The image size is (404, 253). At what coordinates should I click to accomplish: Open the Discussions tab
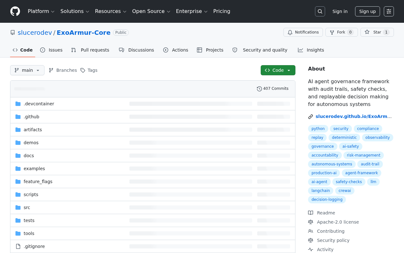point(136,50)
